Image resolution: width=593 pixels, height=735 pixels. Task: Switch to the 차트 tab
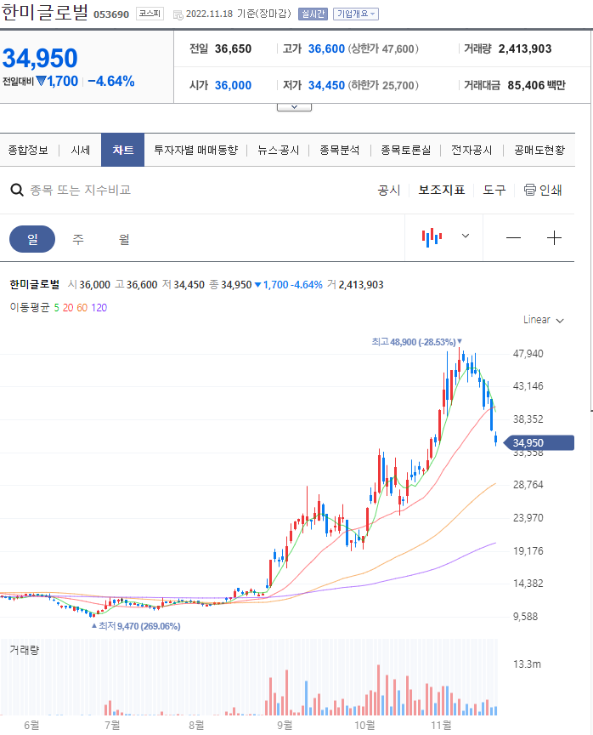coord(122,150)
